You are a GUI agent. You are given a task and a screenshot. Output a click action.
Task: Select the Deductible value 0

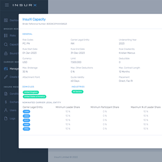pyautogui.click(x=120, y=62)
